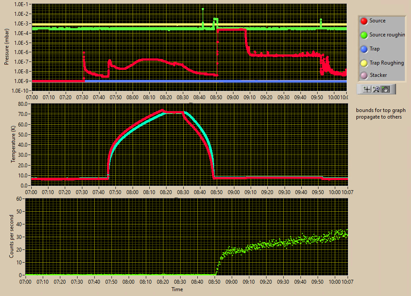This screenshot has height=296, width=411.
Task: Click the yellow Trap Roughing legend swatch
Action: pos(364,63)
